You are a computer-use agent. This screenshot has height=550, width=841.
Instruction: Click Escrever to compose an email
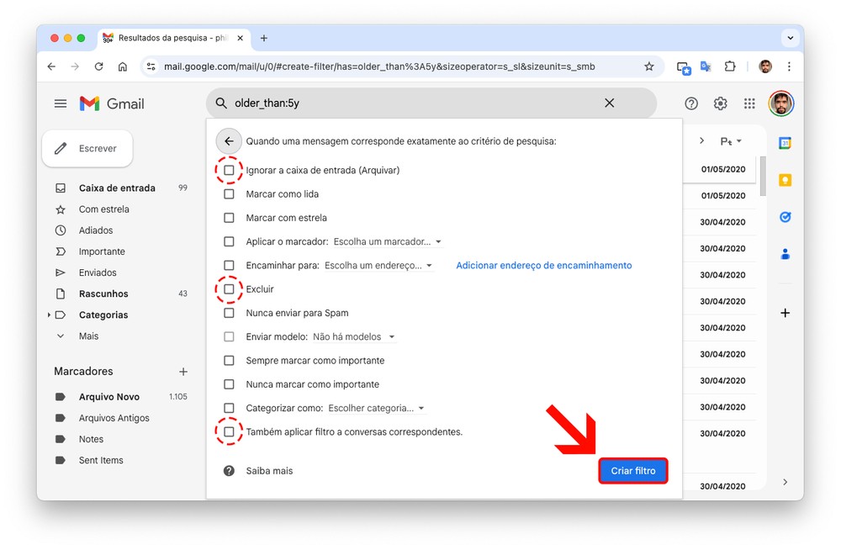[x=87, y=148]
